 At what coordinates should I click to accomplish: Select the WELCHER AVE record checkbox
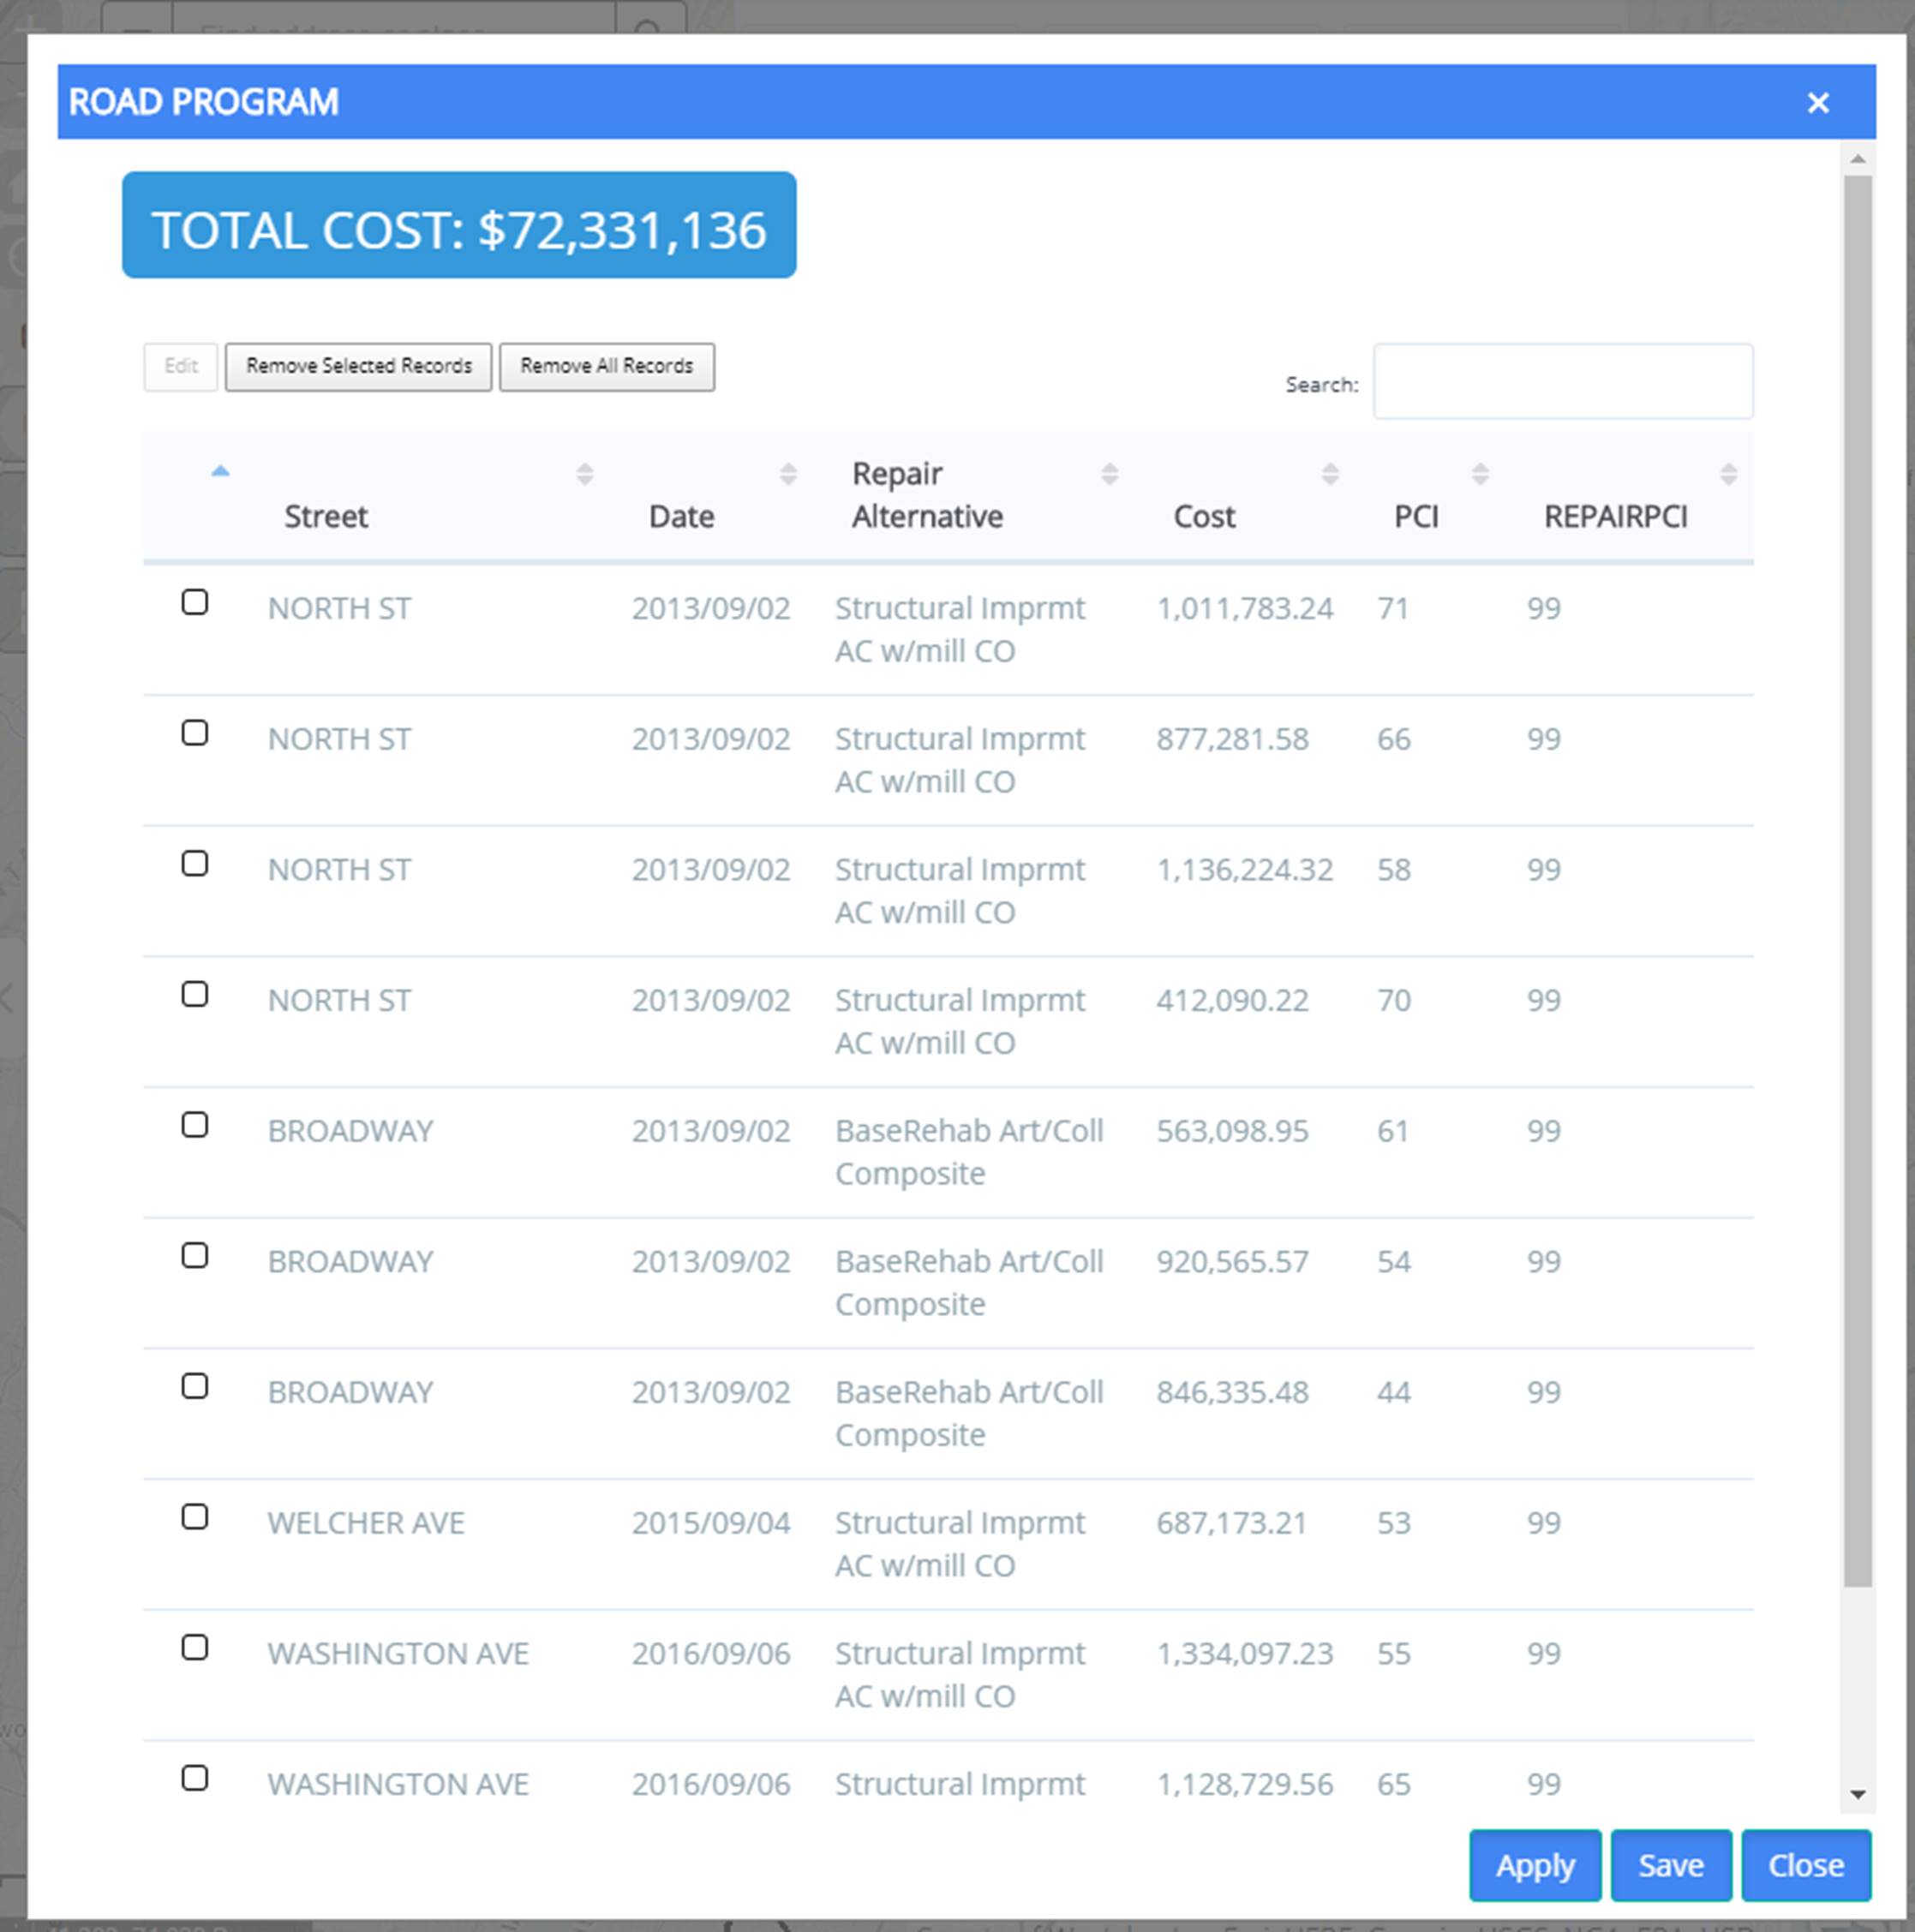tap(195, 1516)
